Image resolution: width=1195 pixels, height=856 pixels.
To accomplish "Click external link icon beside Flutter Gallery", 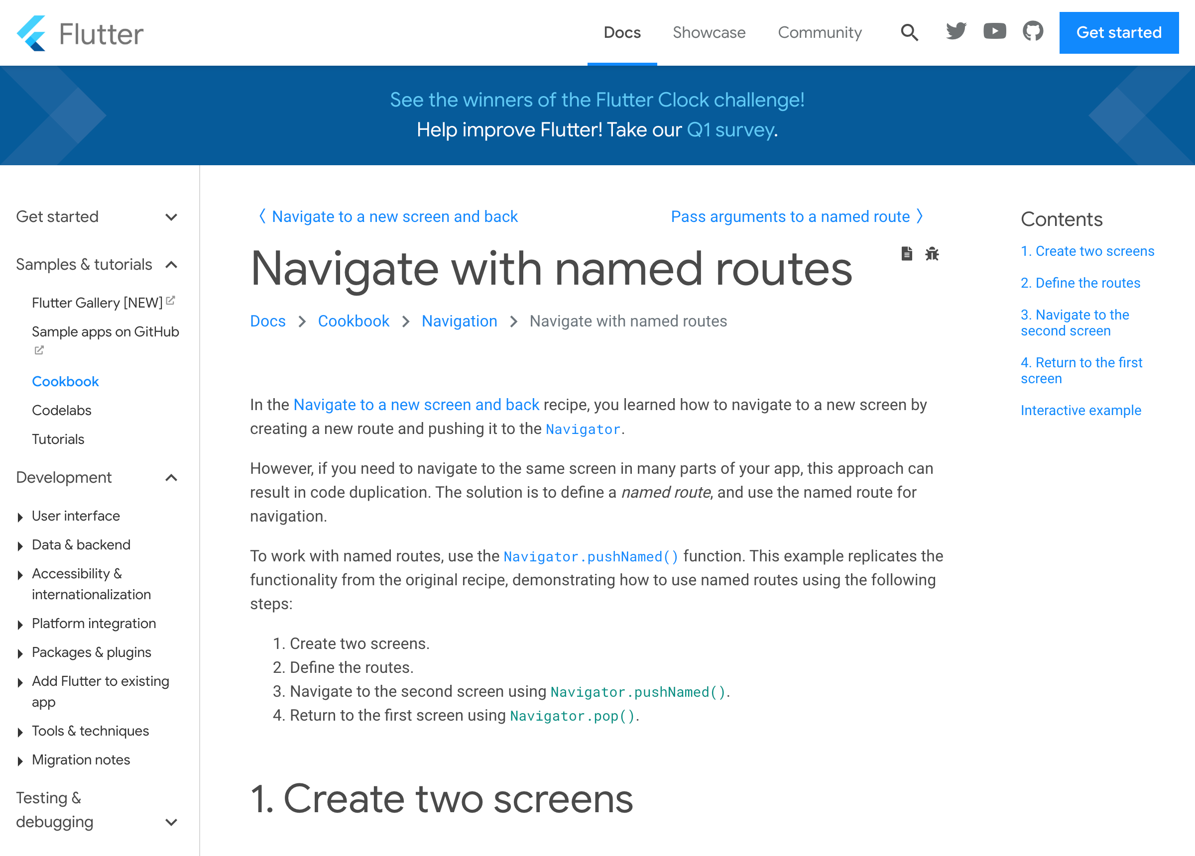I will 170,301.
